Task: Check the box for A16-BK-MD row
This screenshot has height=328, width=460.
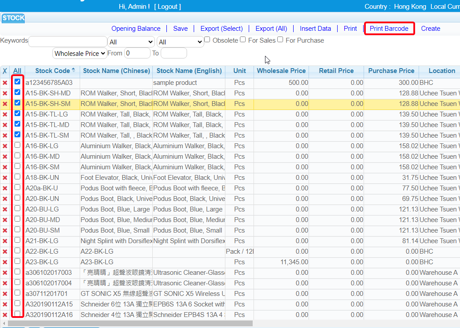Action: [x=17, y=156]
